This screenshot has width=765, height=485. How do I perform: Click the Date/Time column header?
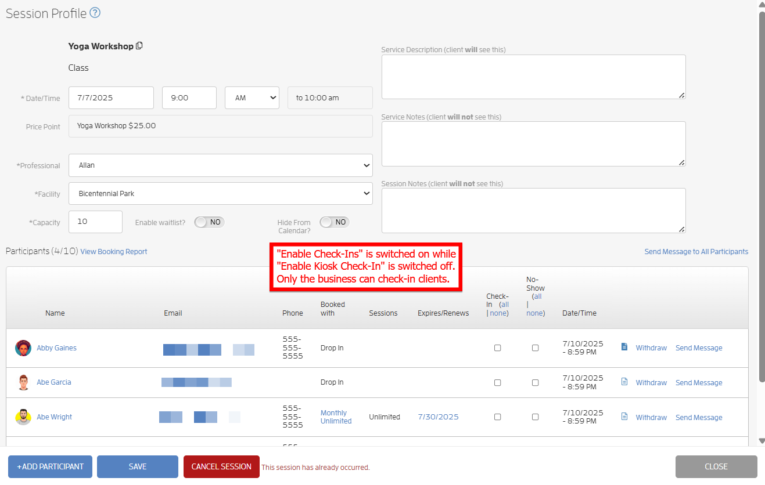click(579, 313)
